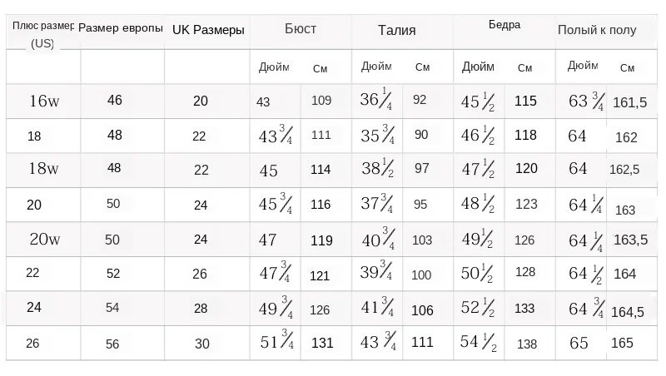Image resolution: width=666 pixels, height=376 pixels.
Task: Click the UK size 28 cell
Action: [x=201, y=308]
